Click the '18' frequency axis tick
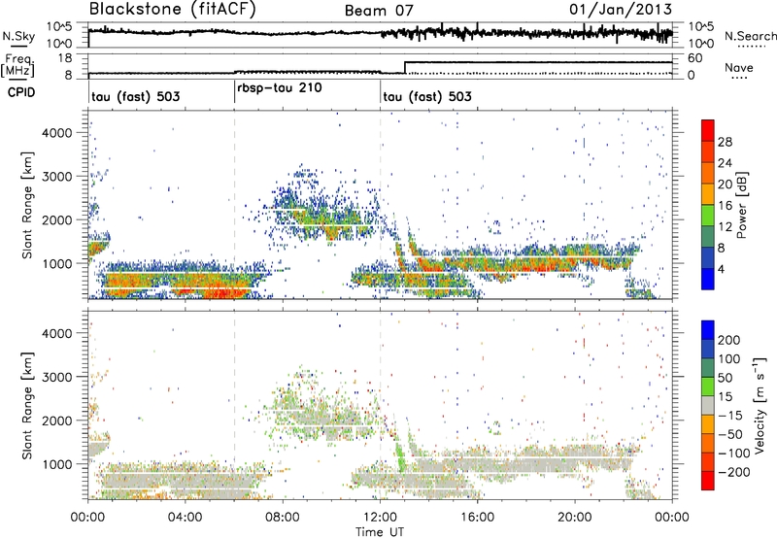Screen dimensions: 777x538 (x=64, y=58)
